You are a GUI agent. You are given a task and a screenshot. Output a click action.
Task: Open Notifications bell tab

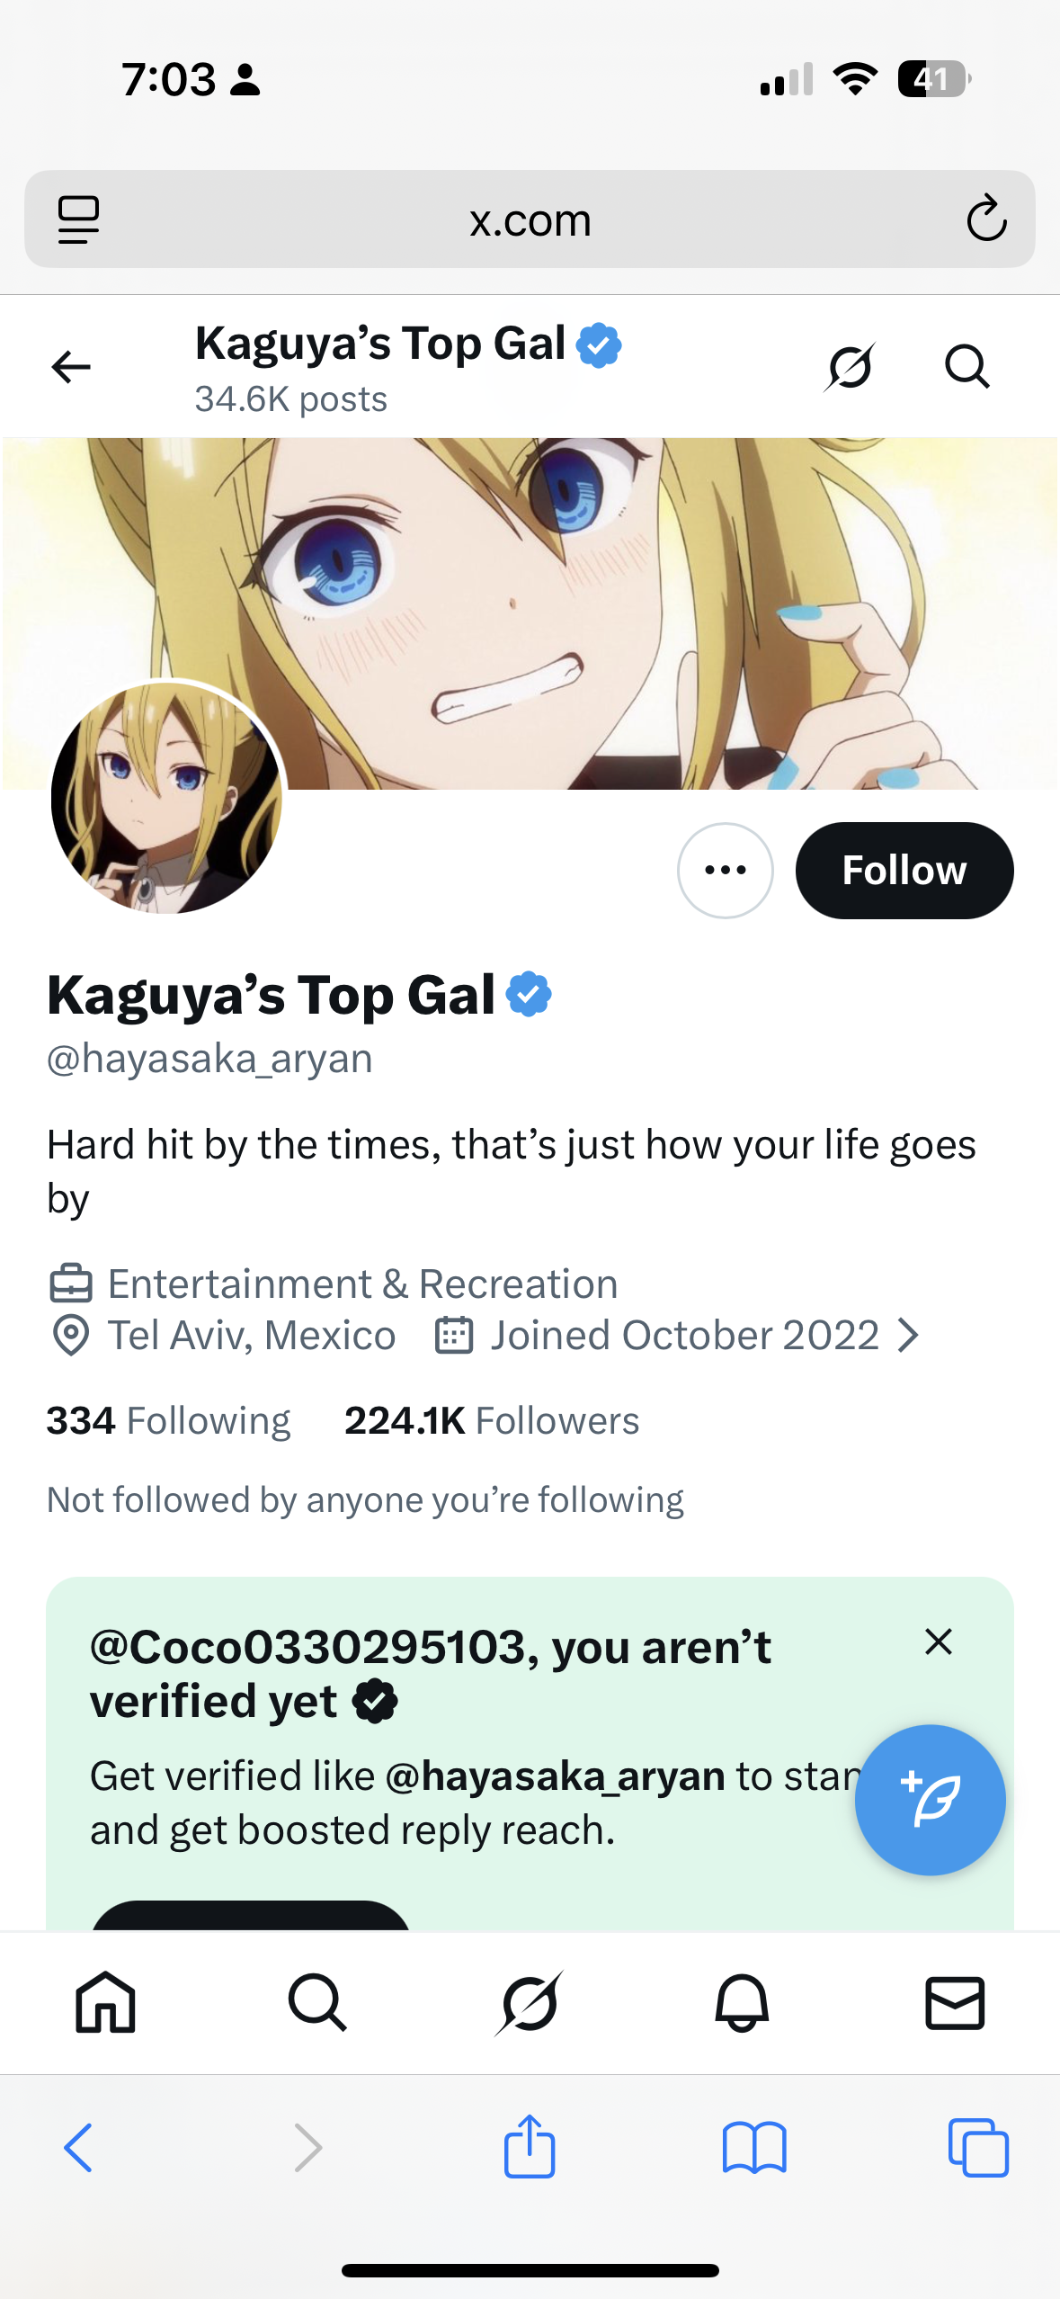pyautogui.click(x=742, y=2003)
